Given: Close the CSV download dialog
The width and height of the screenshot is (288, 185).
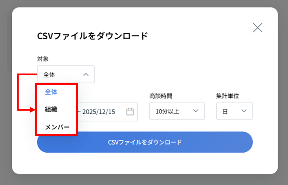Looking at the screenshot, I should click(257, 28).
